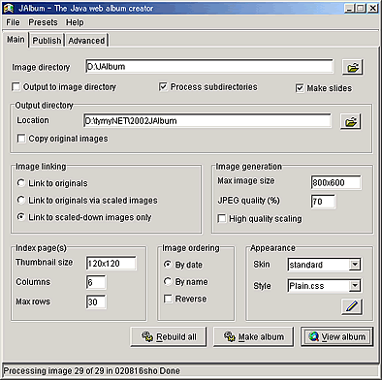
Task: Edit the JPEG quality field
Action: coord(323,202)
